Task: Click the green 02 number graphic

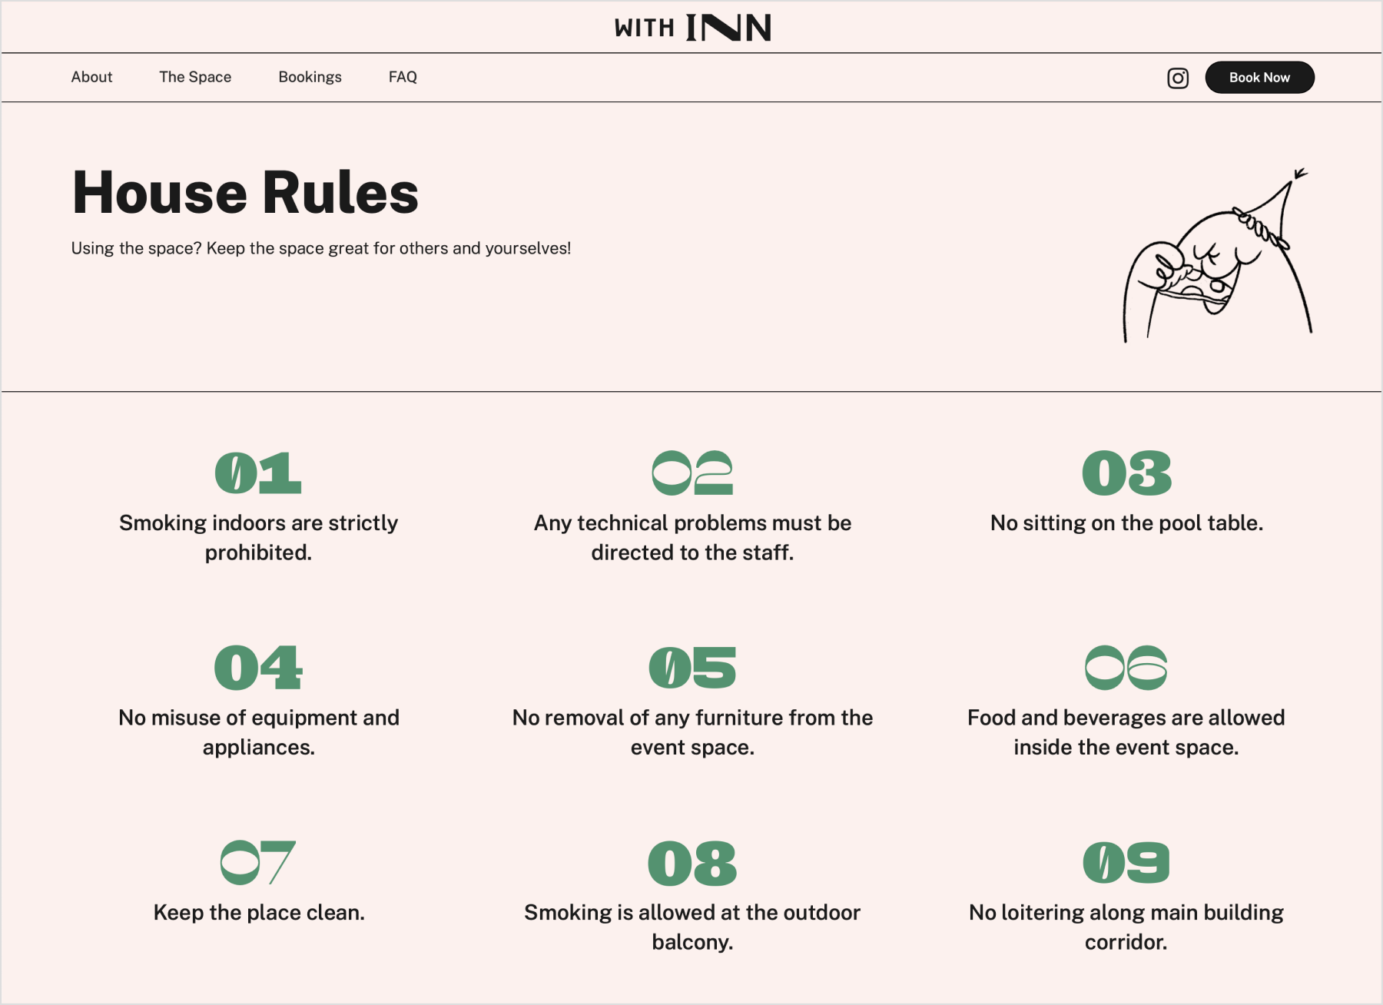Action: [692, 473]
